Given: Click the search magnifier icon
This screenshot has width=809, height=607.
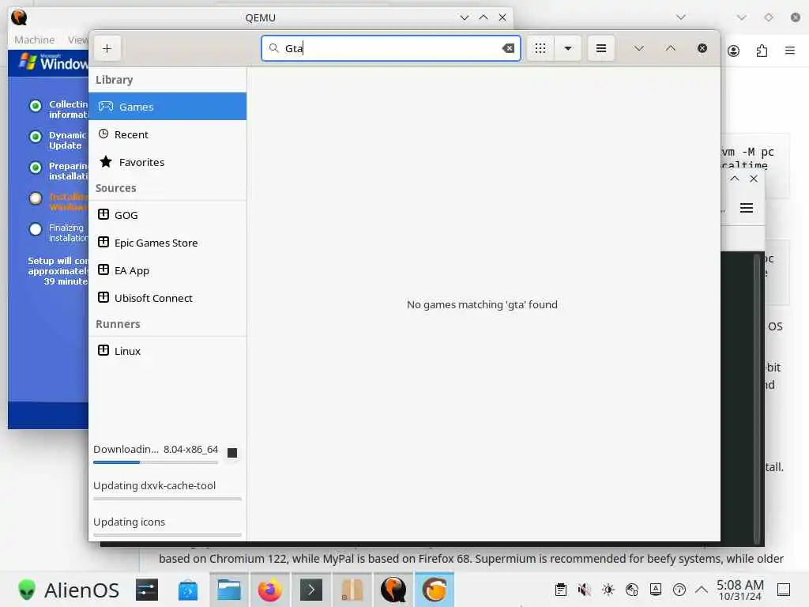Looking at the screenshot, I should click(x=274, y=48).
